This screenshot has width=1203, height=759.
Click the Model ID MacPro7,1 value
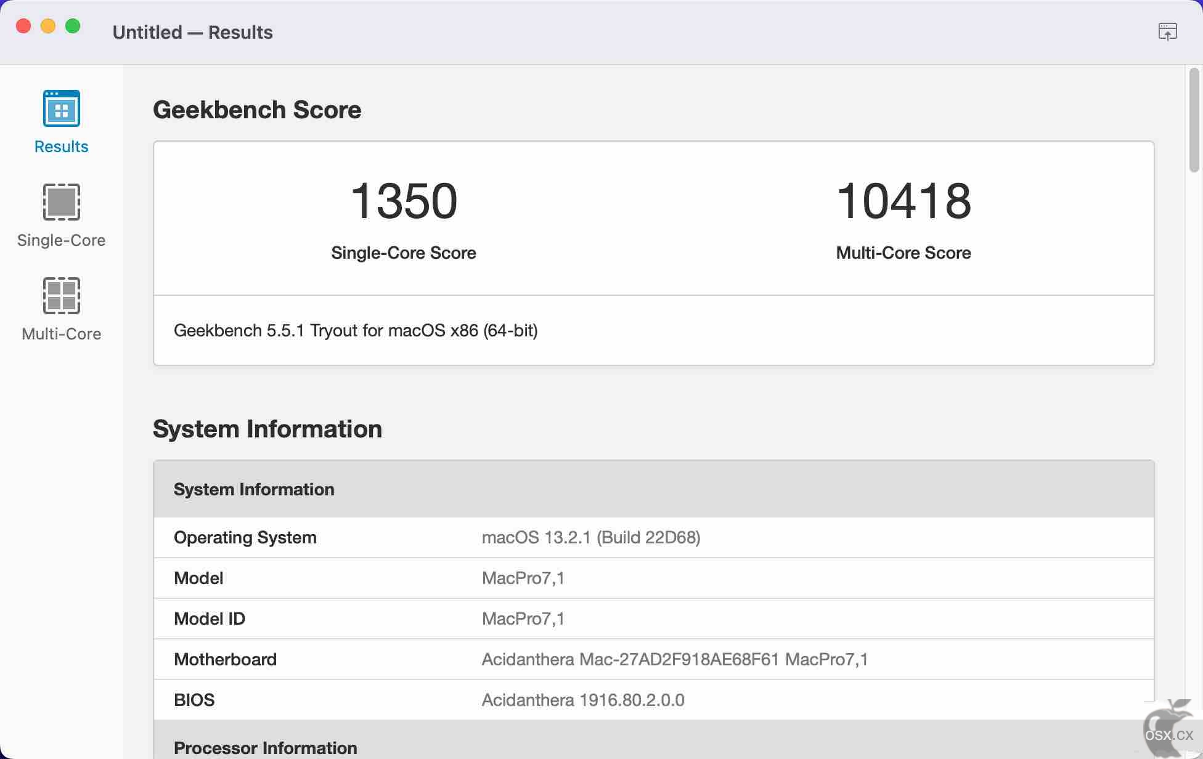pyautogui.click(x=523, y=619)
